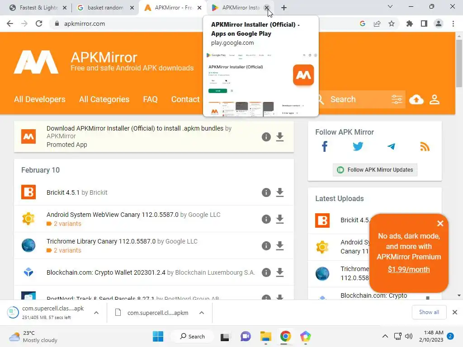The image size is (463, 347).
Task: Switch to the APKMirror Installer tab
Action: coord(236,8)
